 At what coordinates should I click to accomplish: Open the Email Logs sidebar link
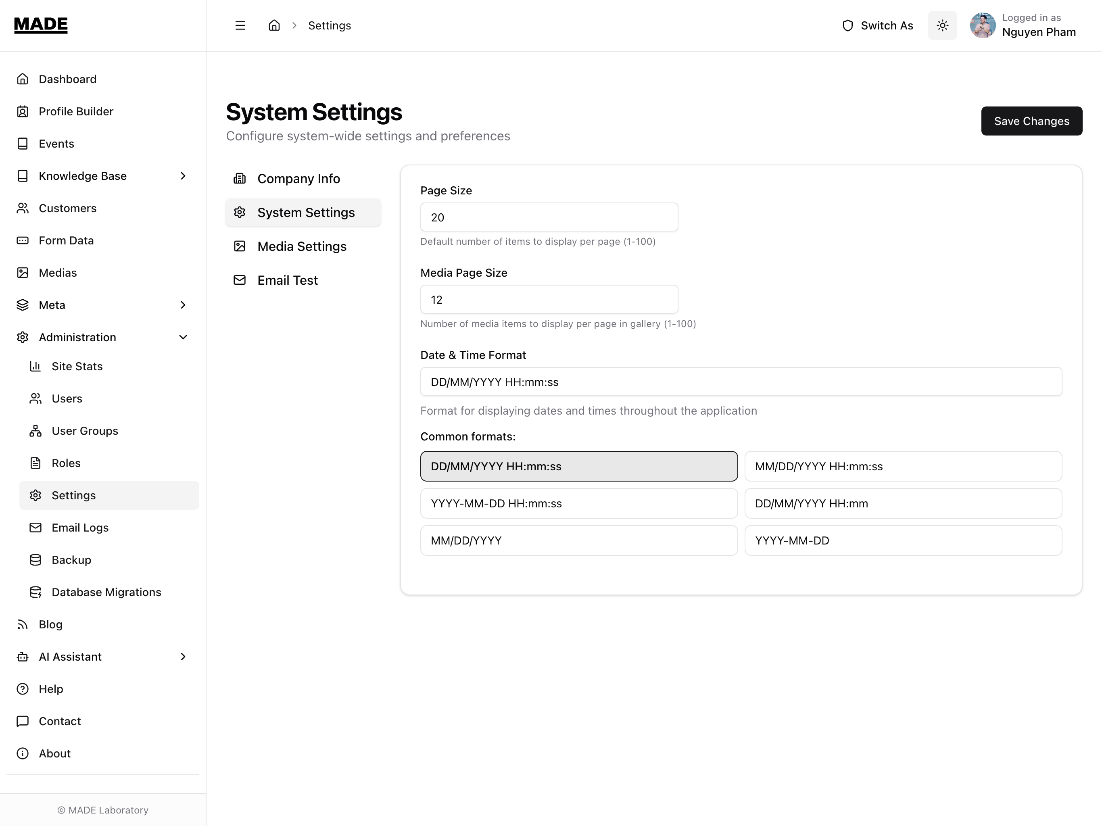click(x=80, y=528)
